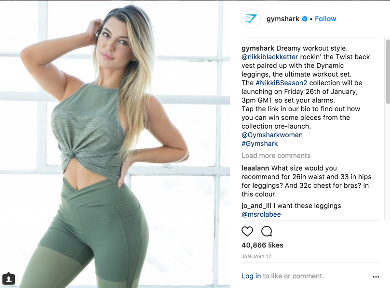390x288 pixels.
Task: Follow the gymshark account
Action: [325, 19]
